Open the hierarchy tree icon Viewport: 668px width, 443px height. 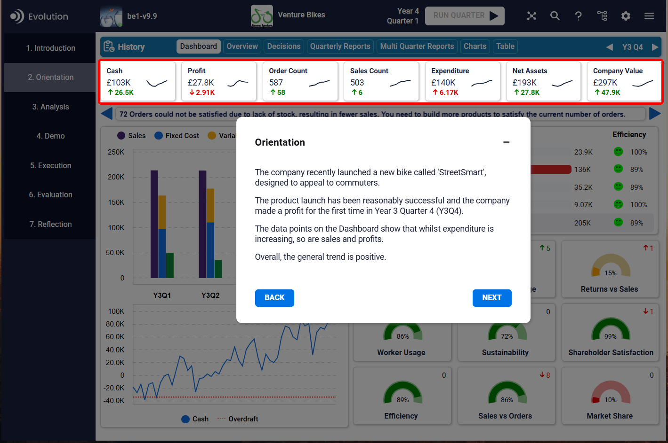point(602,16)
